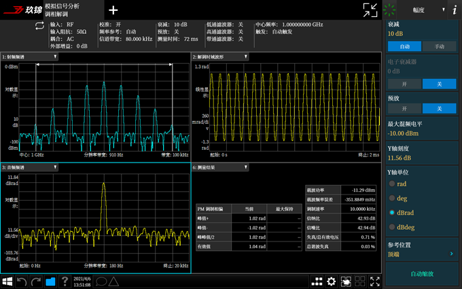
Task: Click the continuous sweep loop icon
Action: [39, 26]
